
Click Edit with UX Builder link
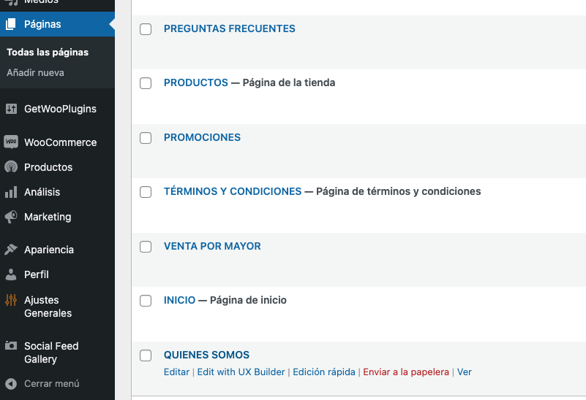pos(241,372)
